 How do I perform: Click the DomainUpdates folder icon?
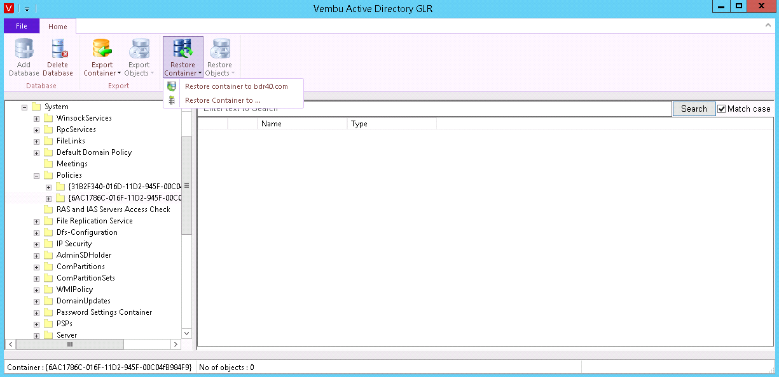tap(48, 301)
